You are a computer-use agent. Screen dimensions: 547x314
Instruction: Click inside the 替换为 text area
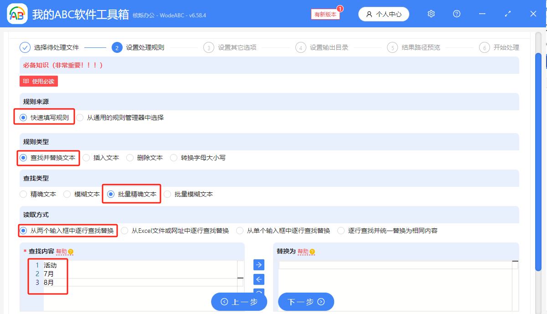[x=397, y=273]
